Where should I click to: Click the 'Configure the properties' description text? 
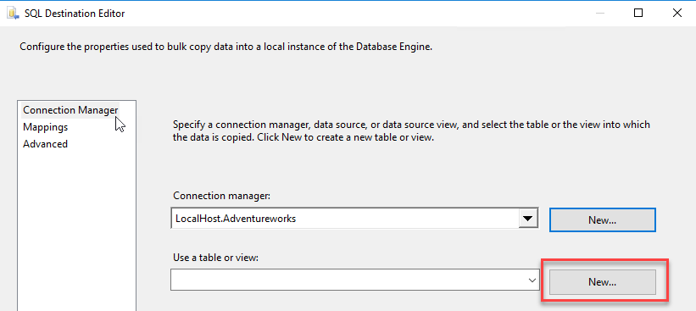click(226, 47)
